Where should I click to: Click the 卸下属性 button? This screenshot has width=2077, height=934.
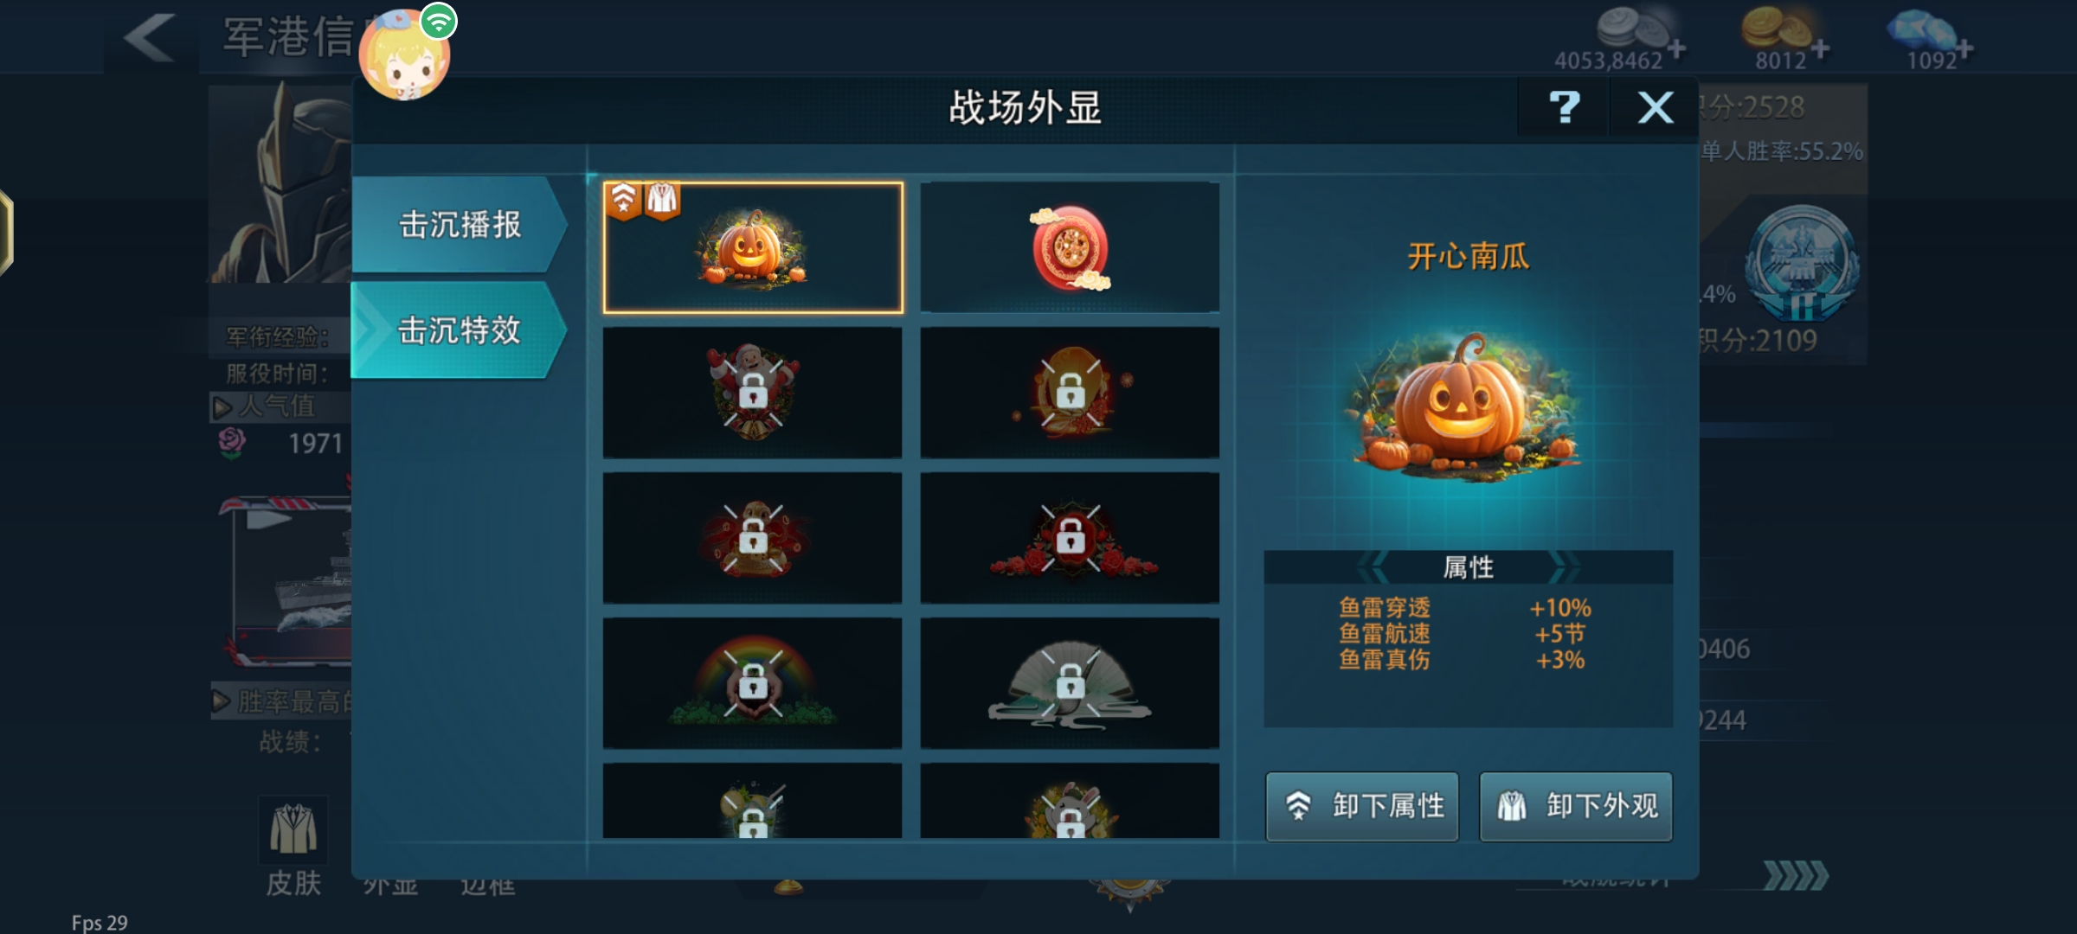point(1362,806)
